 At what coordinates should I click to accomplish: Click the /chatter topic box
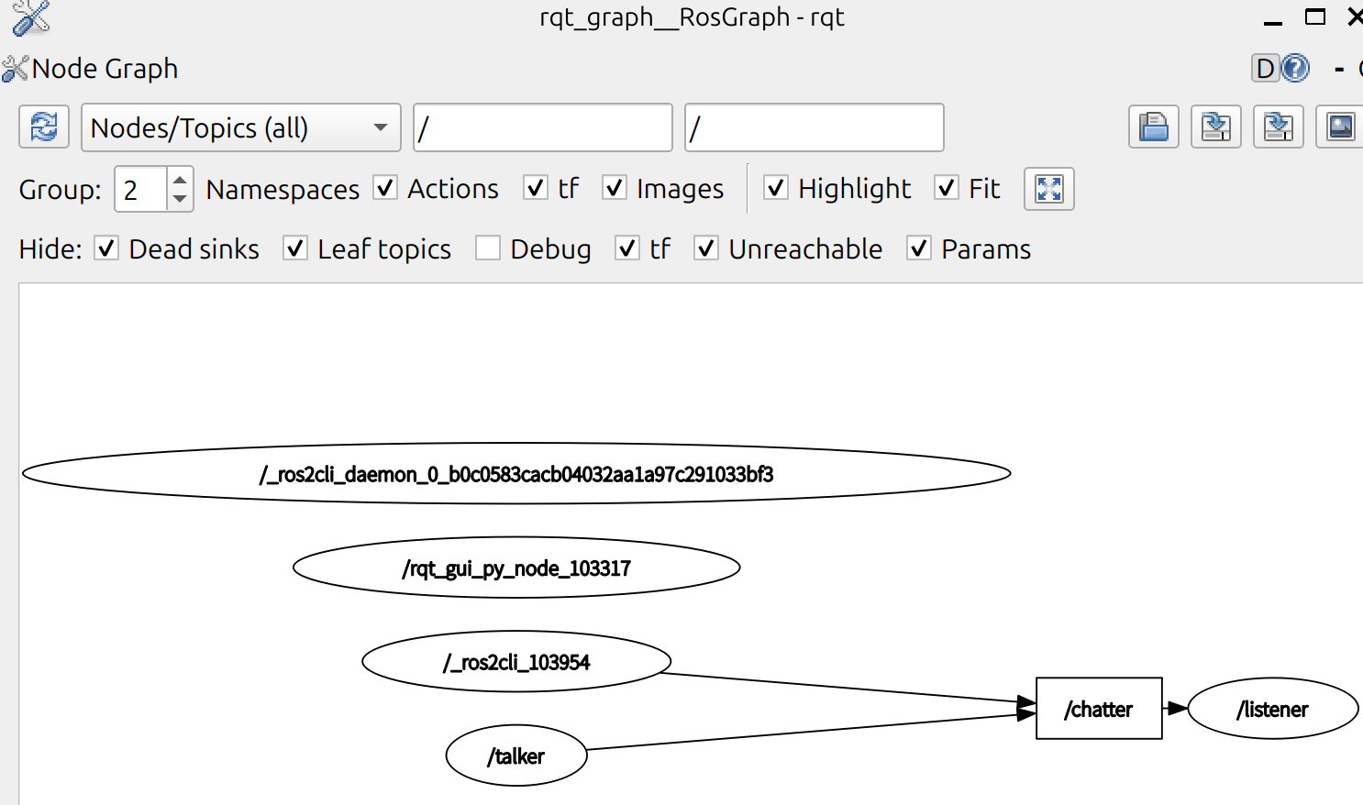pyautogui.click(x=1098, y=708)
